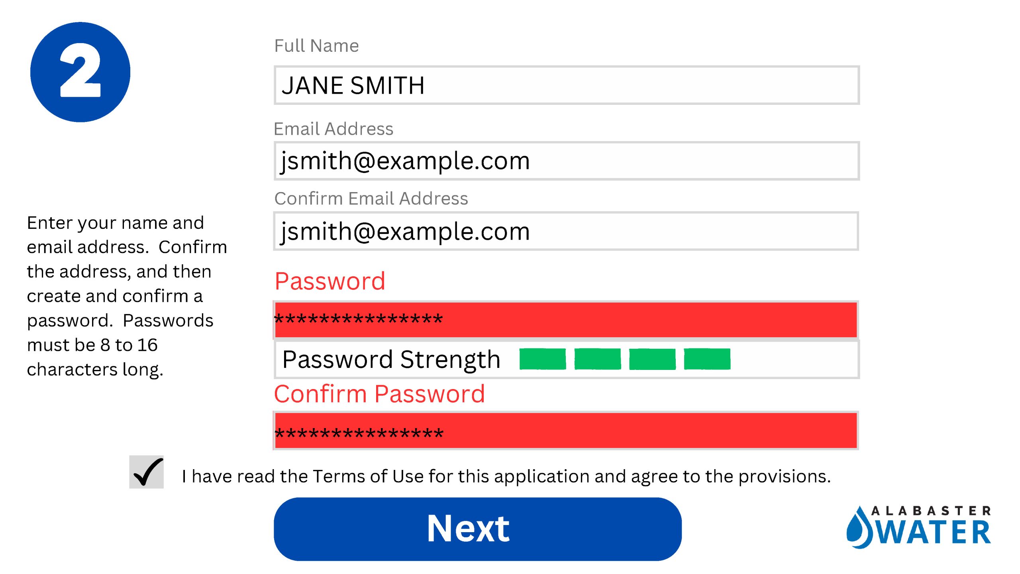1020x574 pixels.
Task: Click the Full Name field containing JANE SMITH
Action: (x=566, y=85)
